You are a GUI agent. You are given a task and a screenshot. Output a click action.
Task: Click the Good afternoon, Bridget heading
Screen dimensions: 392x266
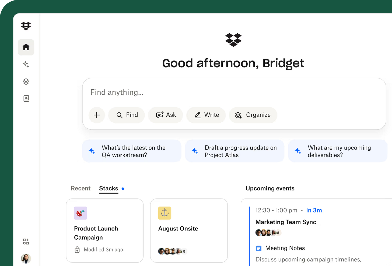pyautogui.click(x=233, y=63)
